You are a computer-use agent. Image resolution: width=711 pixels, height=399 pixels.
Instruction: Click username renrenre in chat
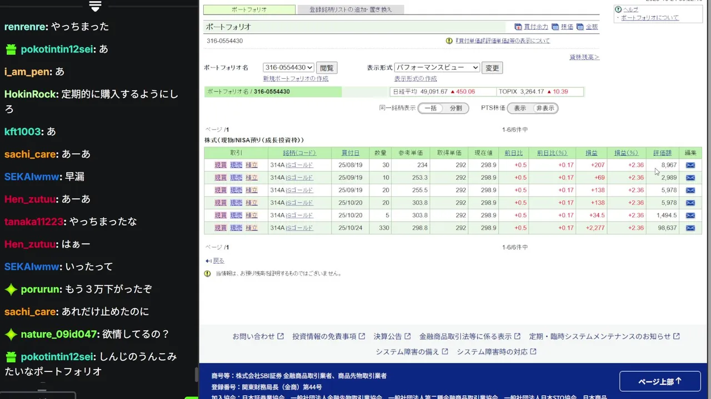pyautogui.click(x=26, y=27)
